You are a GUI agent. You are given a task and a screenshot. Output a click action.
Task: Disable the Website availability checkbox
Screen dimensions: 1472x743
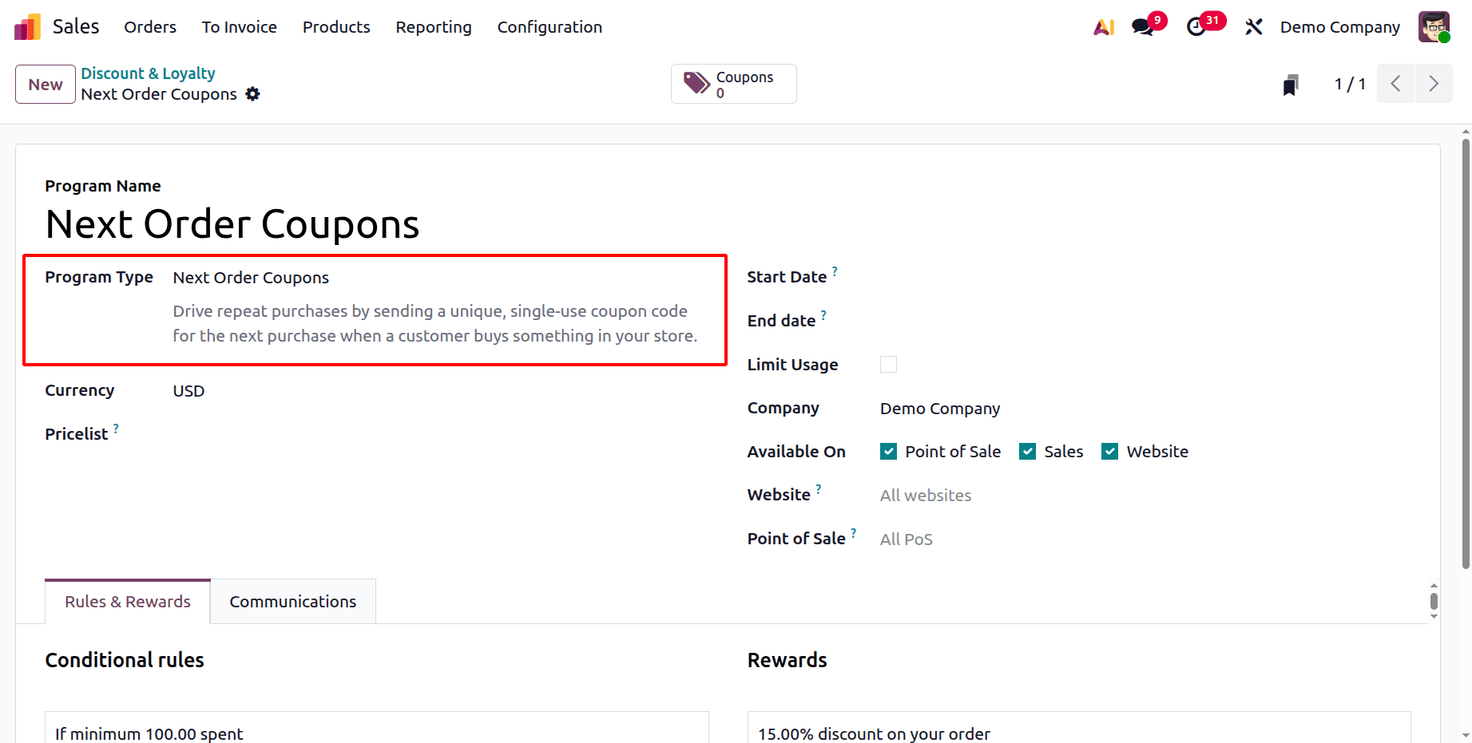coord(1109,451)
